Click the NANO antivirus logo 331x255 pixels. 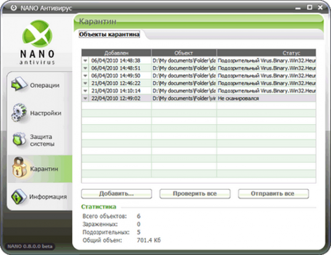tap(38, 42)
